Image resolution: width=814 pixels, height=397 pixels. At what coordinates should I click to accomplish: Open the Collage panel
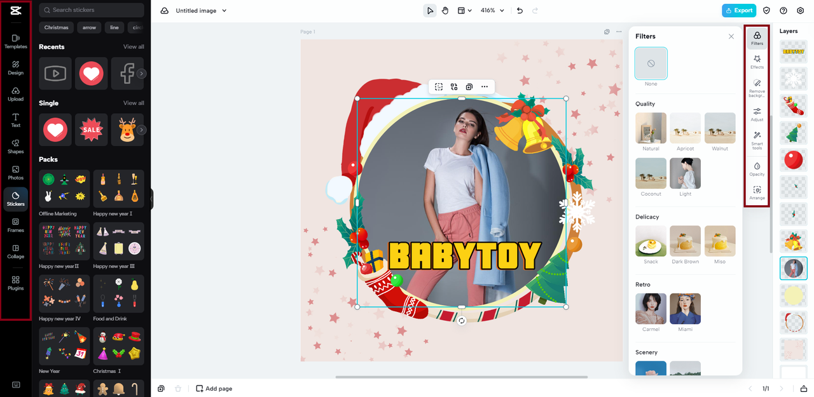point(15,252)
